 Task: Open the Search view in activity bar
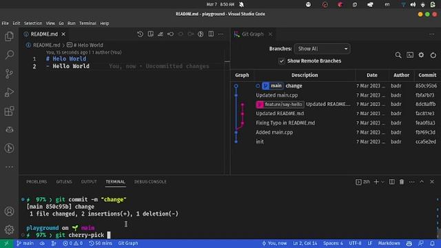pos(9,55)
